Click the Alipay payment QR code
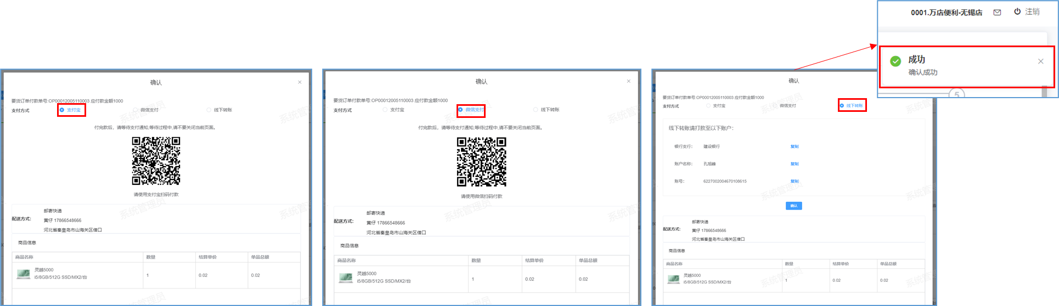Viewport: 1059px width, 306px height. tap(156, 161)
